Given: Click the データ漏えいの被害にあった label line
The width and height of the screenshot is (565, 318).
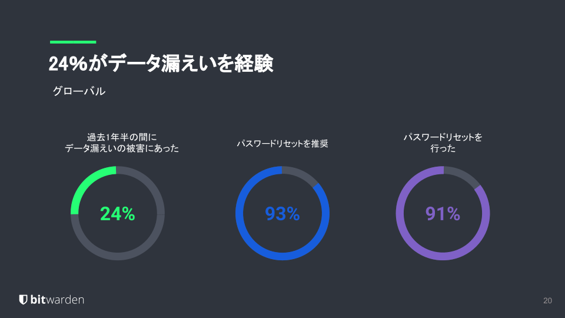Looking at the screenshot, I should pos(122,149).
